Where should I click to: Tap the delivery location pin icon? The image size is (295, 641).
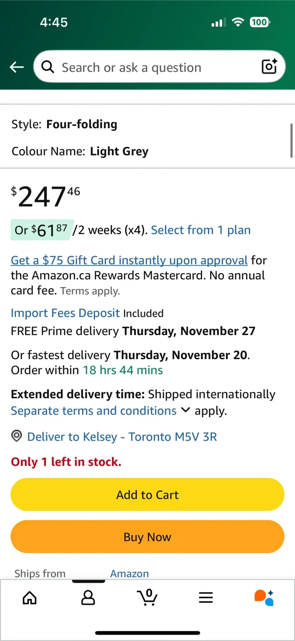tap(16, 436)
